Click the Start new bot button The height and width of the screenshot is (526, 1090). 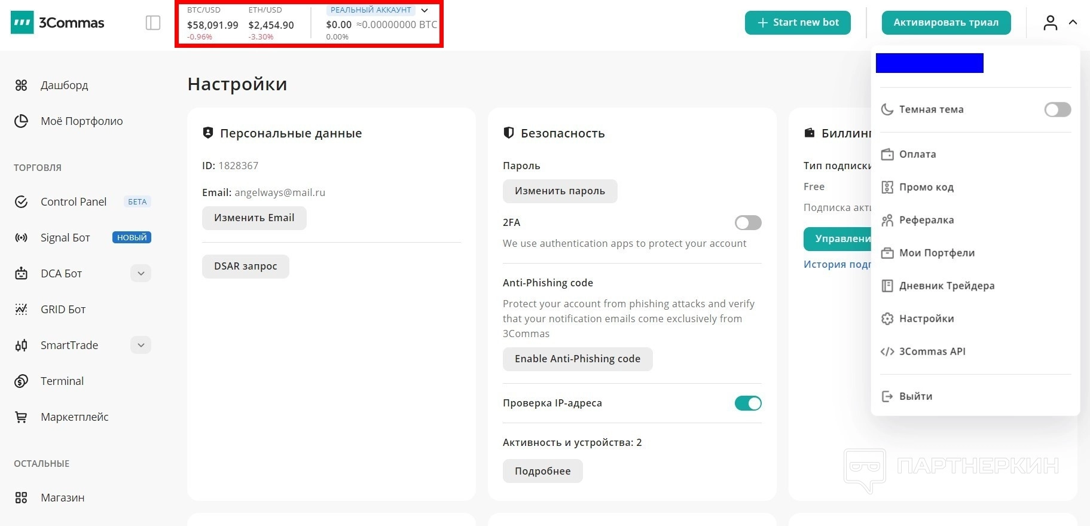click(x=798, y=23)
